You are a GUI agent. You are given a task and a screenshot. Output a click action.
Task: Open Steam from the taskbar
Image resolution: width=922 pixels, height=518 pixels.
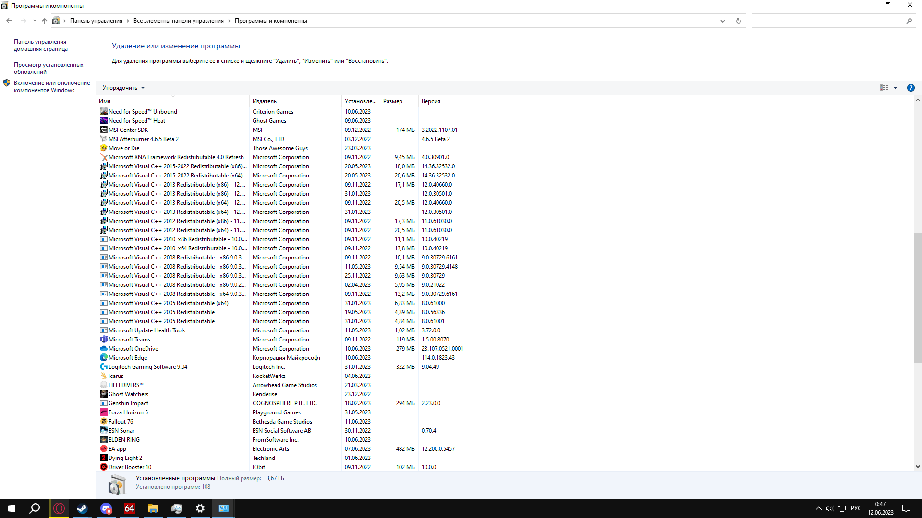[x=83, y=508]
